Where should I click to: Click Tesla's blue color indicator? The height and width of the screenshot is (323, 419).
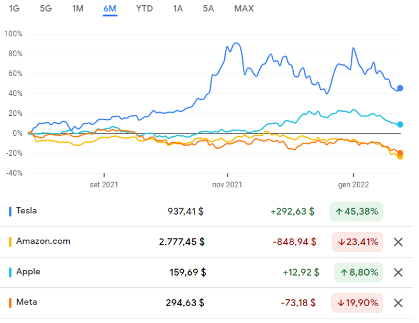[x=10, y=211]
